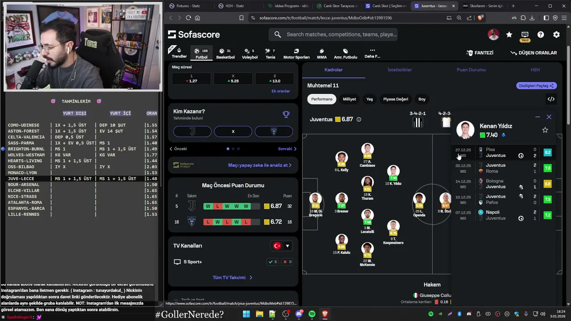
Task: Minimize the Kenan Yıldız player panel
Action: point(538,117)
